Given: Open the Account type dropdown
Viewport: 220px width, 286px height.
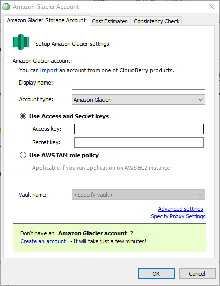Looking at the screenshot, I should tap(139, 100).
